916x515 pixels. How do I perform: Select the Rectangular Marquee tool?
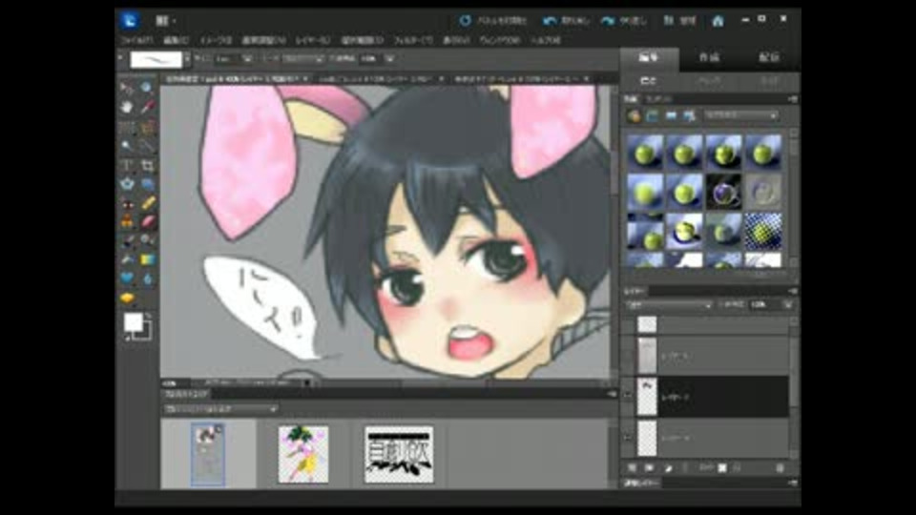127,126
